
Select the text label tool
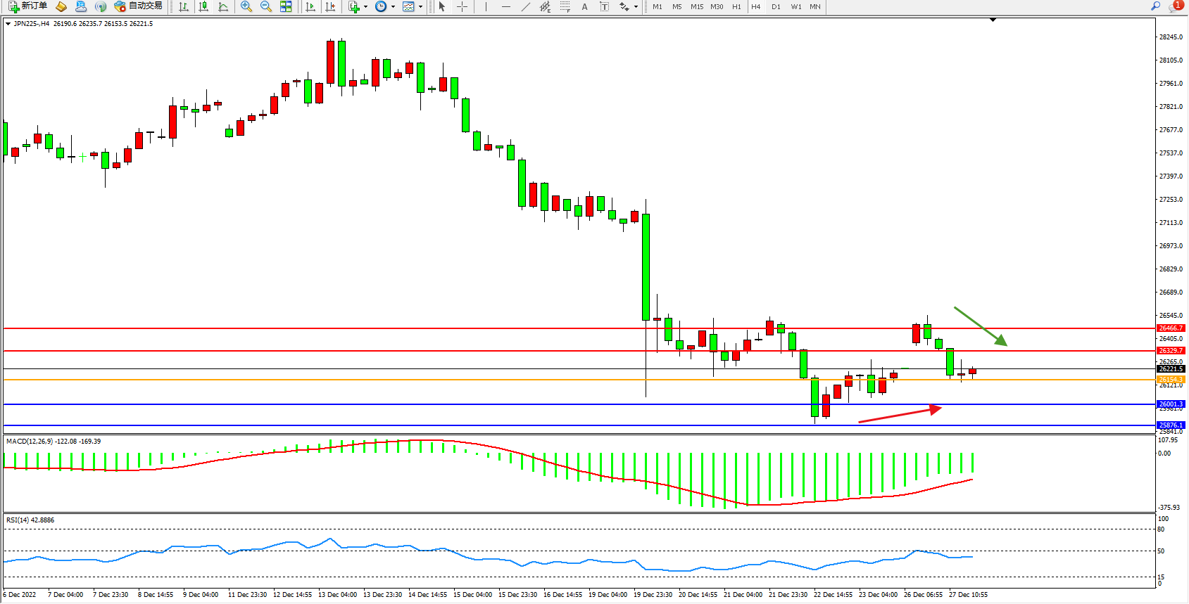click(x=584, y=6)
